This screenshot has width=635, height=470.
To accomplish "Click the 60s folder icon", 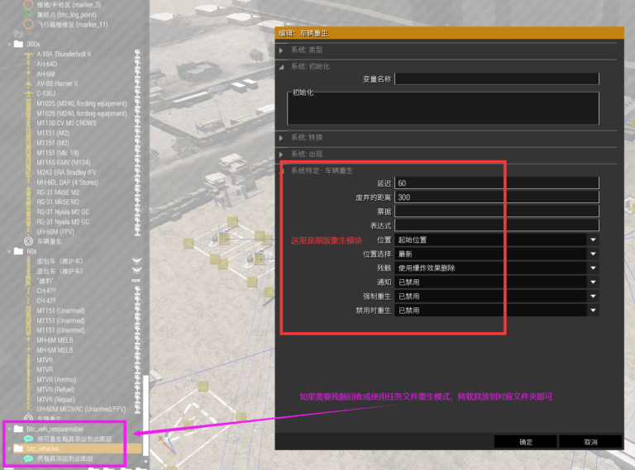I will click(x=19, y=251).
